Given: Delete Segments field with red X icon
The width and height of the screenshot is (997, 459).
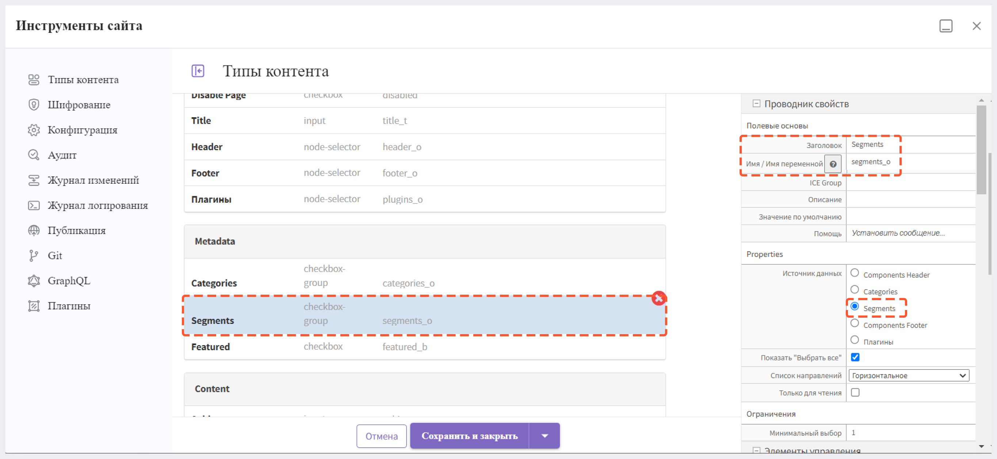Looking at the screenshot, I should (658, 298).
